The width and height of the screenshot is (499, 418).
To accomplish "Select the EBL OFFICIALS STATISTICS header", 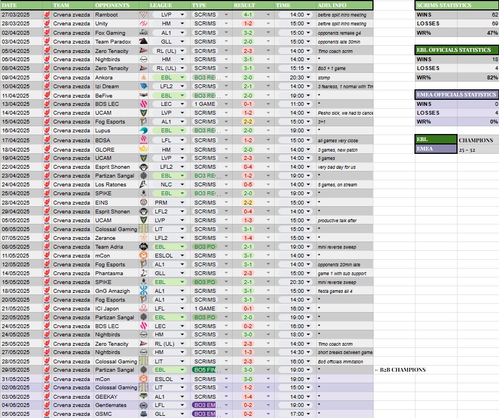I will click(457, 50).
